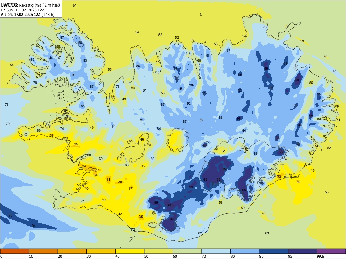Click the '56' value in the east
This screenshot has height=259, width=346.
point(311,83)
